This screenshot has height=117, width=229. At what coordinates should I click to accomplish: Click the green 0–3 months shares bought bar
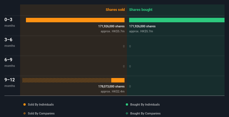coord(177,20)
